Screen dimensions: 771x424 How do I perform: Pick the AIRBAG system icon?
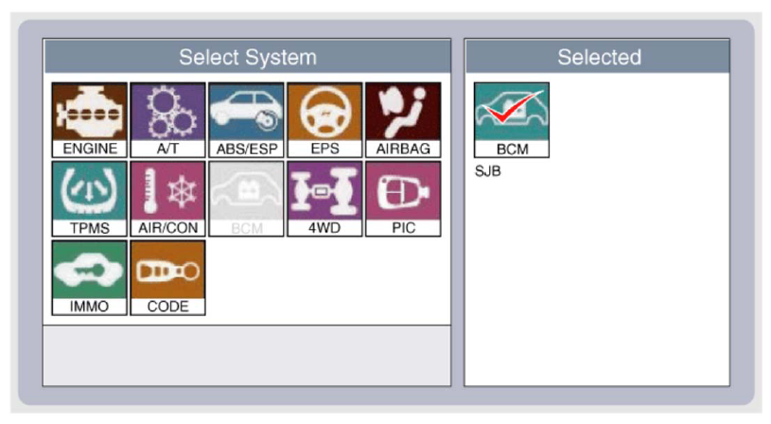click(403, 119)
